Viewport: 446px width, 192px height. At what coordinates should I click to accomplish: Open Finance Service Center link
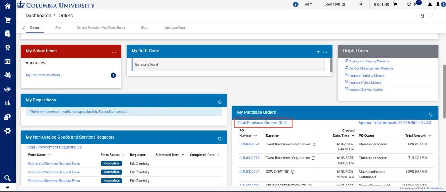(365, 90)
